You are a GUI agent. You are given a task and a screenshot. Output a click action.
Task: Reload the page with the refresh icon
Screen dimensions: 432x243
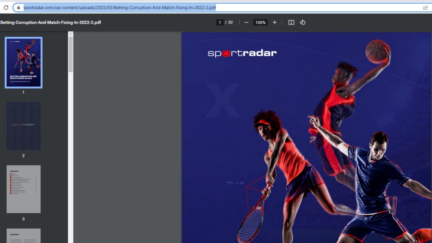click(6, 8)
